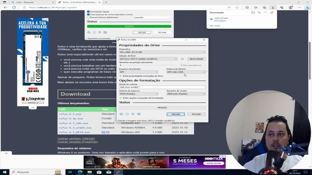
Task: Click 'Abrir arquivo' under rufus-4.3.exe
Action: pyautogui.click(x=220, y=20)
